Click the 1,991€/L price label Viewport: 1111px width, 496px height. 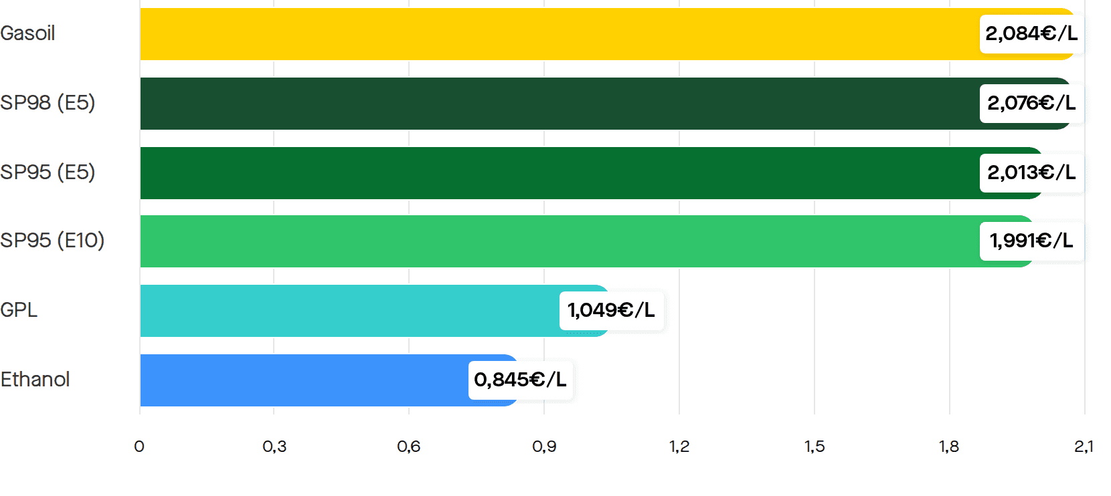(1031, 241)
